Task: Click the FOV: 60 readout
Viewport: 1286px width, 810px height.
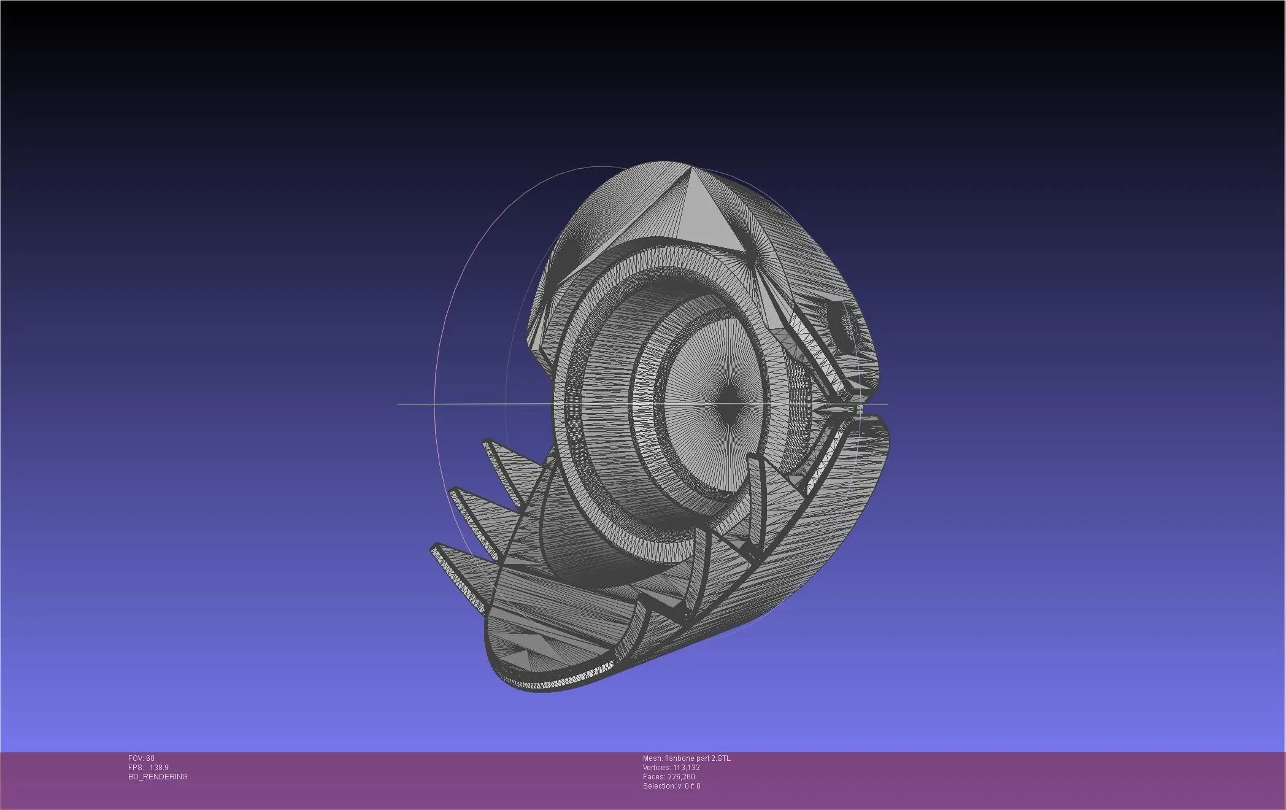Action: (x=141, y=758)
